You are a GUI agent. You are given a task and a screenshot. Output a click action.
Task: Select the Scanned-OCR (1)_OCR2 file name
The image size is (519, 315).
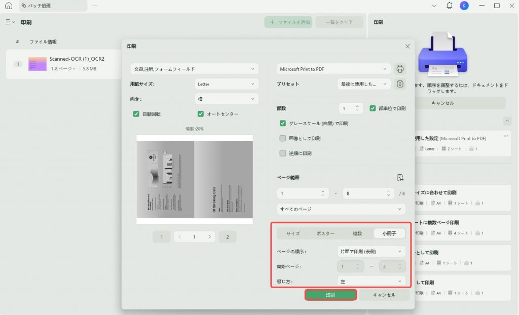click(77, 59)
